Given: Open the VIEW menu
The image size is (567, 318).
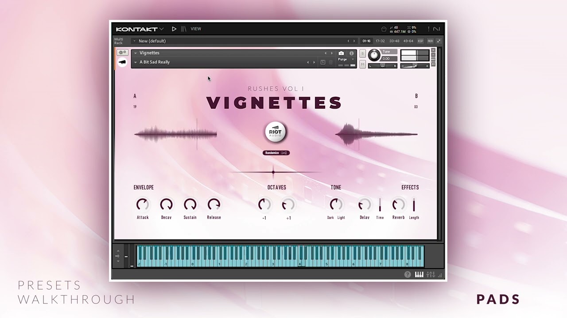Looking at the screenshot, I should click(x=196, y=29).
